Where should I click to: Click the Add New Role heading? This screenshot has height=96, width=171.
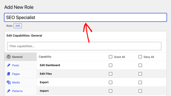(19, 7)
